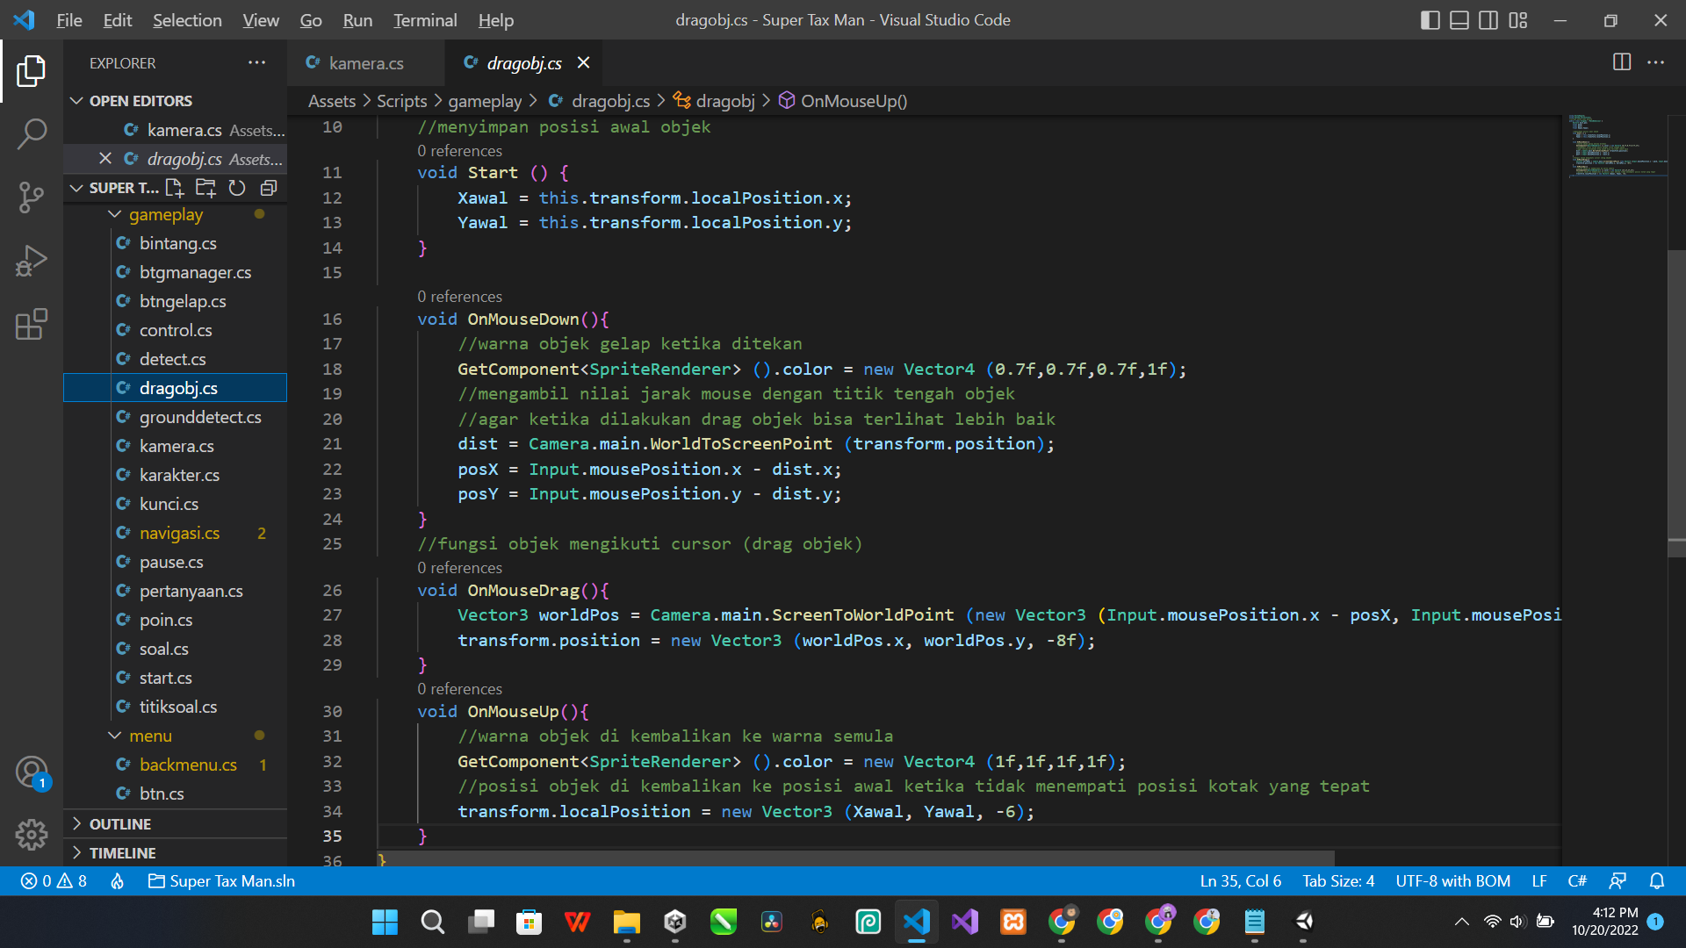Click the Refresh Explorer icon
1686x948 pixels.
point(237,188)
